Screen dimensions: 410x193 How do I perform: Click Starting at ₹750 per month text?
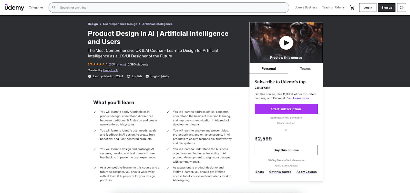pyautogui.click(x=286, y=118)
